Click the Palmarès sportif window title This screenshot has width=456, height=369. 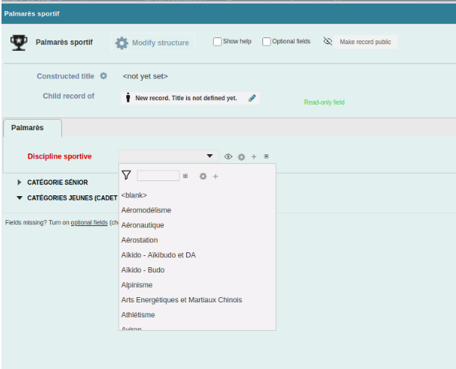pos(31,13)
